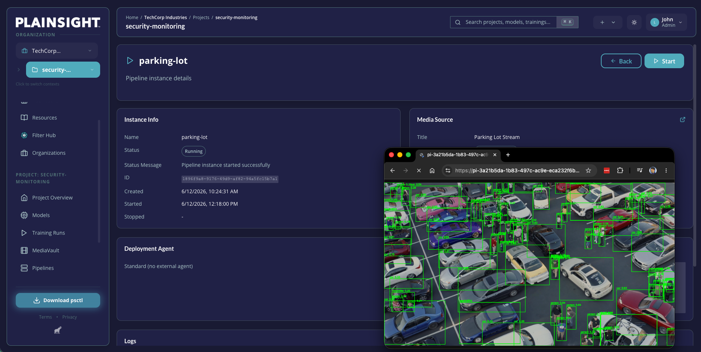This screenshot has width=701, height=352.
Task: Click the Start pipeline button
Action: tap(664, 61)
